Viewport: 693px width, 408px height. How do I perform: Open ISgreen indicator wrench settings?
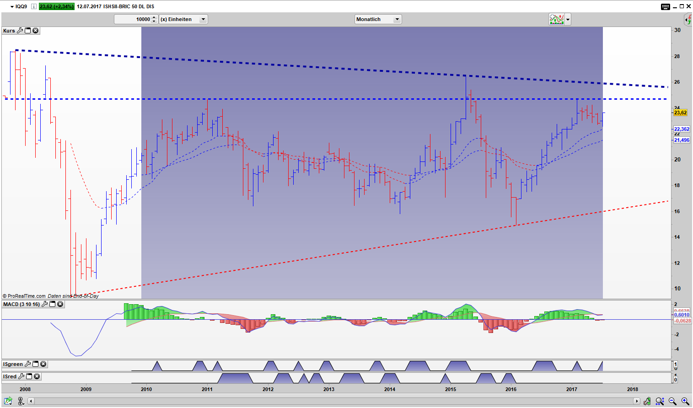point(27,364)
